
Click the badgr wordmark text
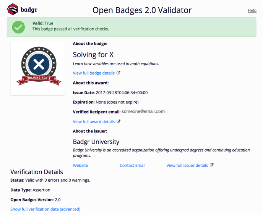(x=29, y=10)
